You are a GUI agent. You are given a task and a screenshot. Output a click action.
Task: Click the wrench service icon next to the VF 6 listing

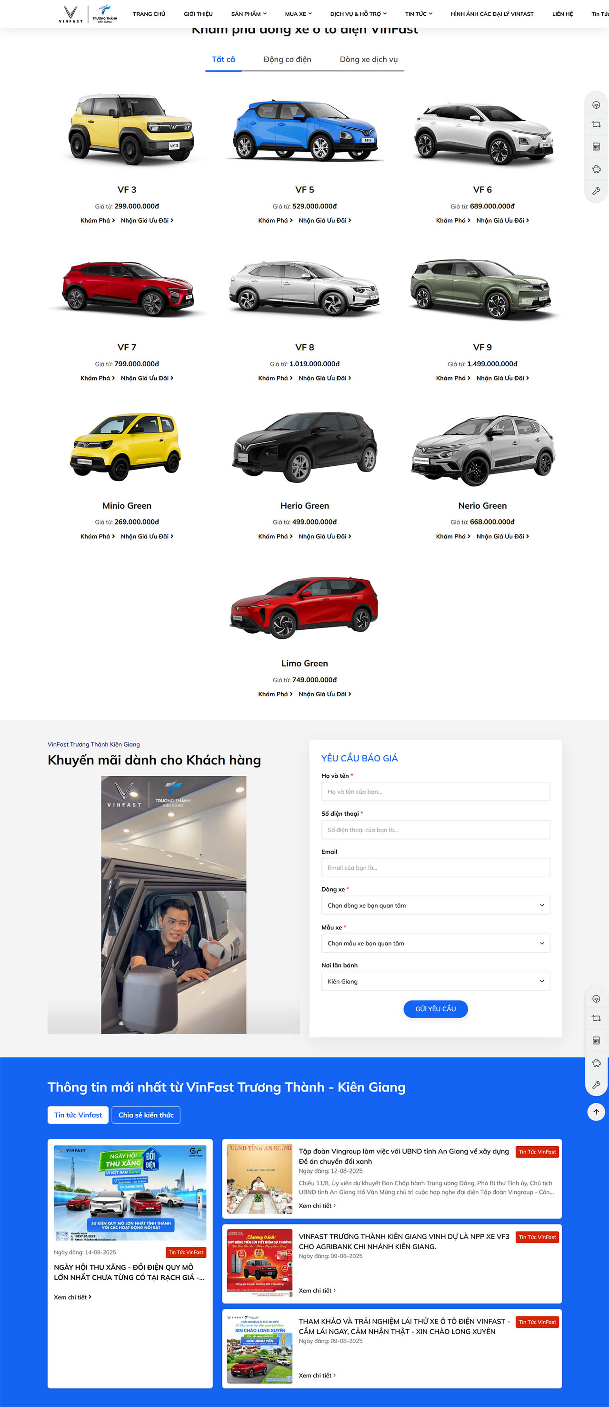[x=596, y=191]
